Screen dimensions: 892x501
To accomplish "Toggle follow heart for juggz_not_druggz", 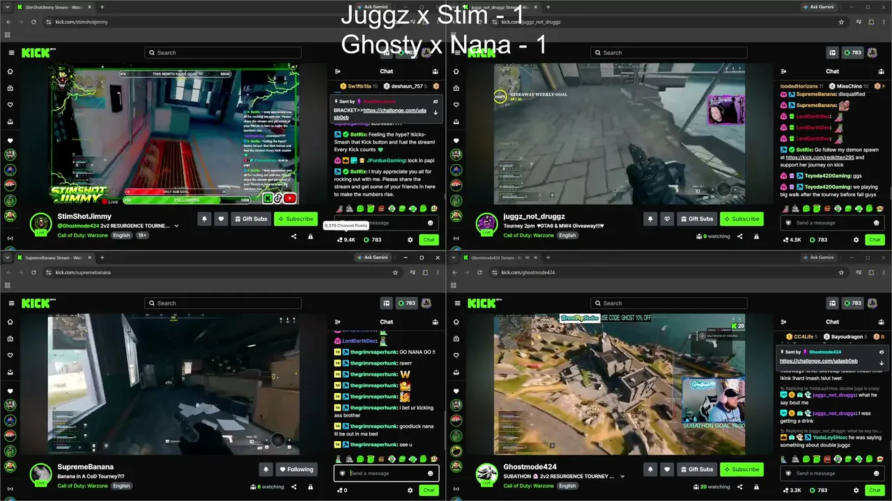I will tap(667, 218).
